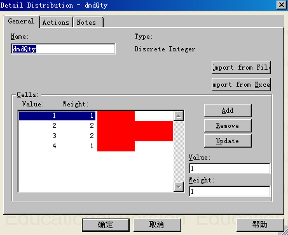
Task: Select the row with value 3
Action: coord(96,136)
